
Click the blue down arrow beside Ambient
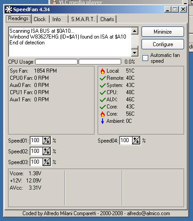click(103, 121)
